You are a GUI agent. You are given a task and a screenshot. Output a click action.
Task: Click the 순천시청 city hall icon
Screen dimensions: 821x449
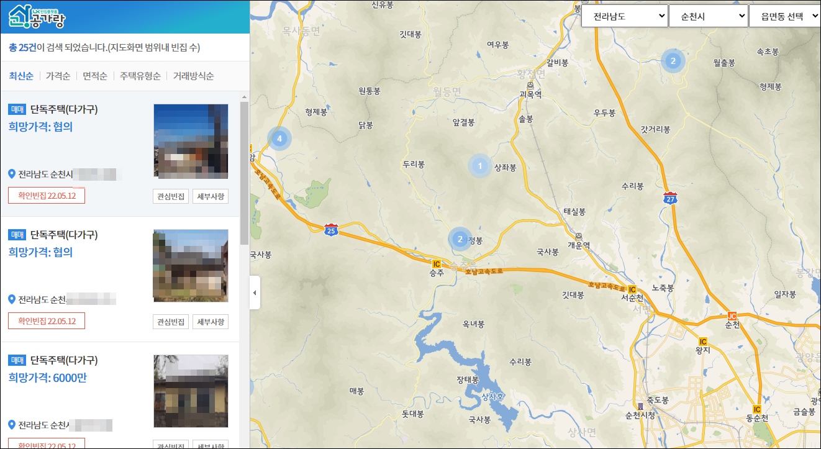[x=640, y=406]
